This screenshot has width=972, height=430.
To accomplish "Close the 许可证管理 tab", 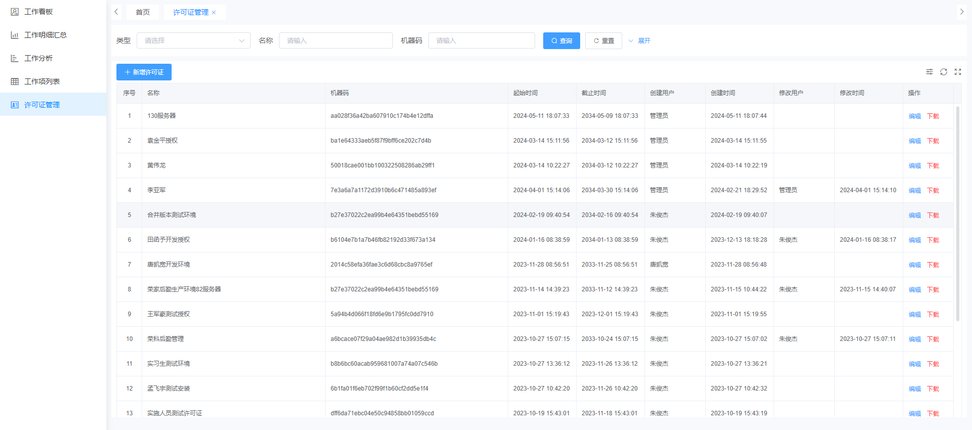I will tap(214, 13).
